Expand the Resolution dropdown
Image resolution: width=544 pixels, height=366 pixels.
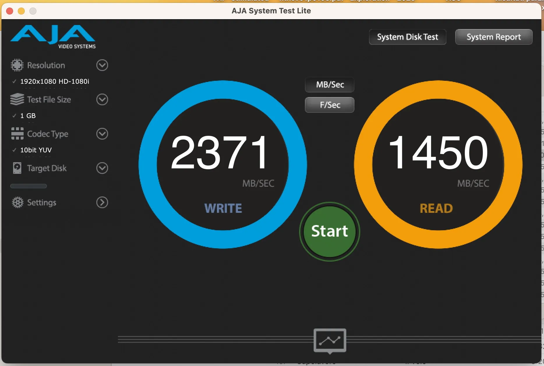pyautogui.click(x=102, y=65)
